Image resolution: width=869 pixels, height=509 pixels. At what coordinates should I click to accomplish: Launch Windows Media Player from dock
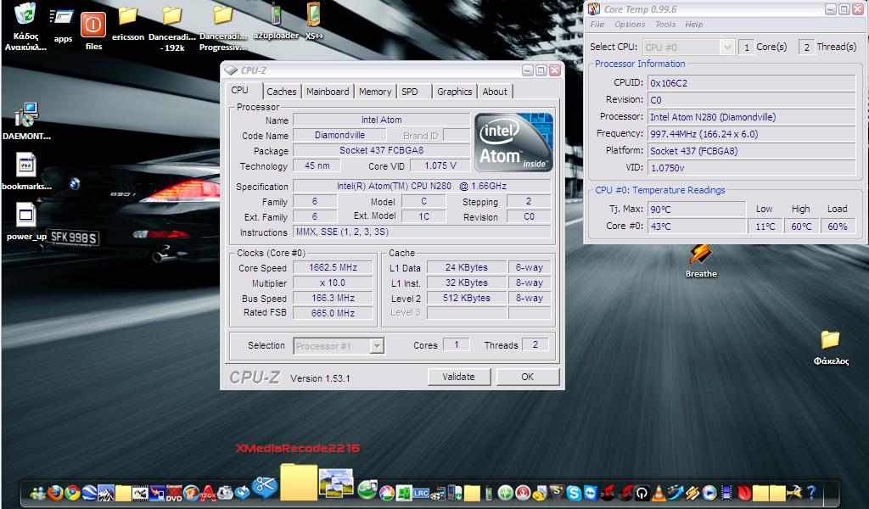[x=709, y=493]
